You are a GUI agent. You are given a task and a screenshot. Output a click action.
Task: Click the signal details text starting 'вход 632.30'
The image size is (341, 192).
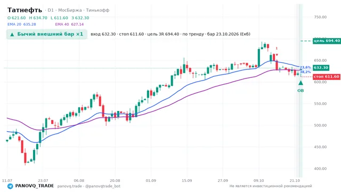[170, 34]
